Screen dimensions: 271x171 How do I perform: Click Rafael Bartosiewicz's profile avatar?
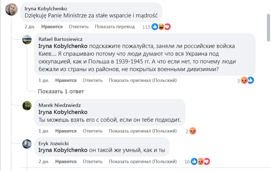27,40
